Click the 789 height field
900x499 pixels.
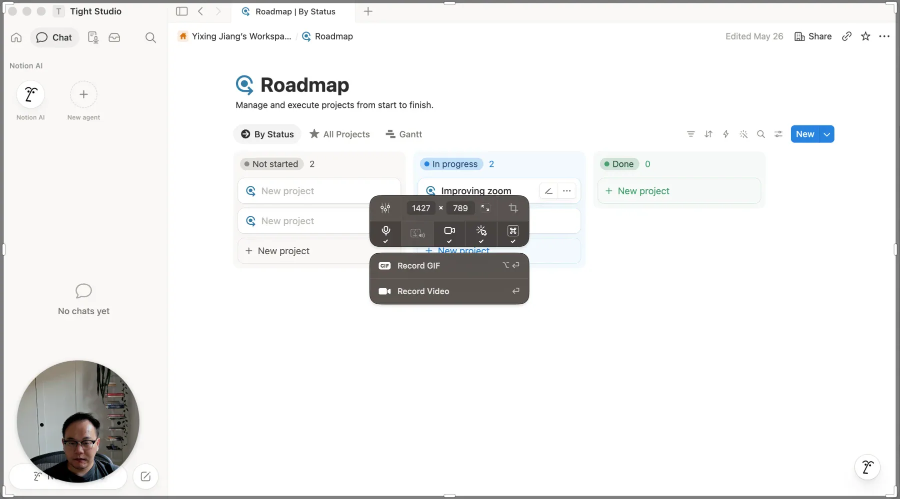coord(460,208)
